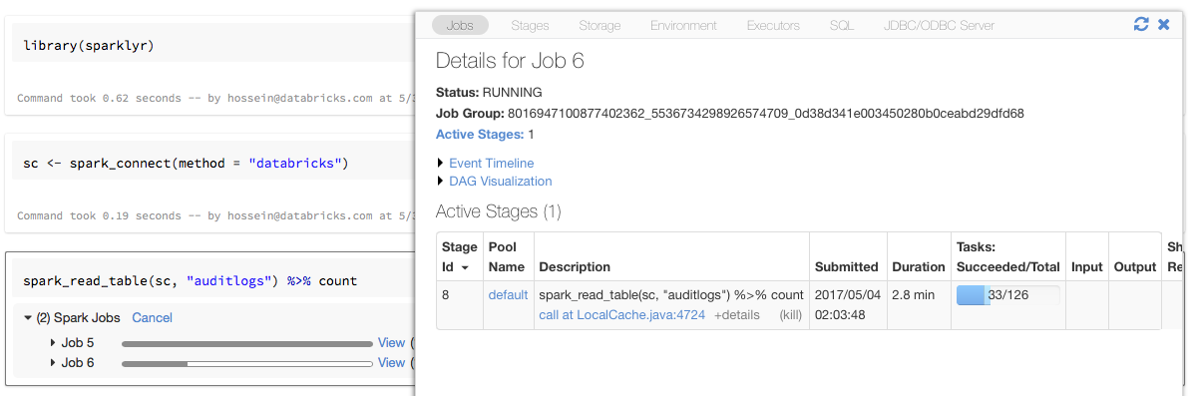Image resolution: width=1197 pixels, height=396 pixels.
Task: Expand Job 6 details arrow
Action: click(x=53, y=363)
